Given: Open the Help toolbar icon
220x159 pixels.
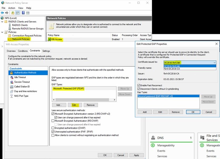Looking at the screenshot, I should coord(23,13).
